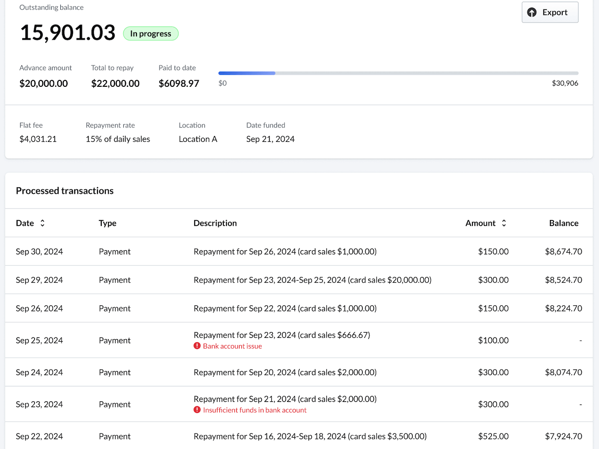Click the $8,524.70 balance value
This screenshot has width=599, height=449.
tap(563, 280)
